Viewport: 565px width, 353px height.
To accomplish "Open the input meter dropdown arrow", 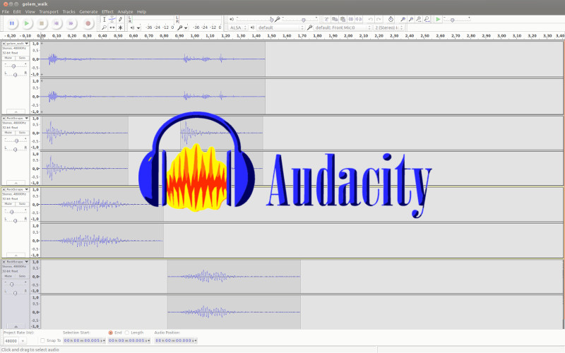I will click(186, 28).
